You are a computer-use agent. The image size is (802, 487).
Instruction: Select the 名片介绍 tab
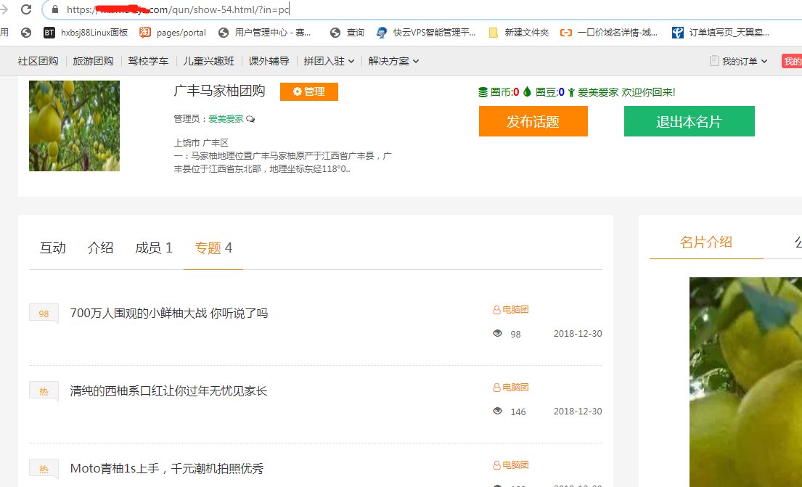706,242
